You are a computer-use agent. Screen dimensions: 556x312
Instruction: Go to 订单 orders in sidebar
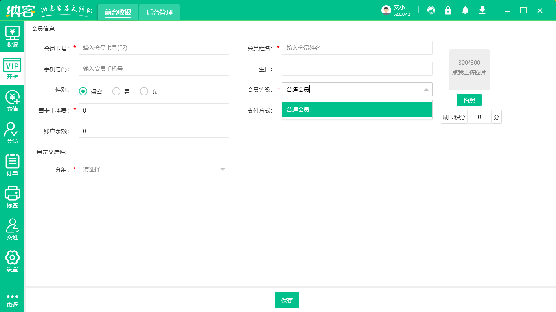tap(12, 165)
